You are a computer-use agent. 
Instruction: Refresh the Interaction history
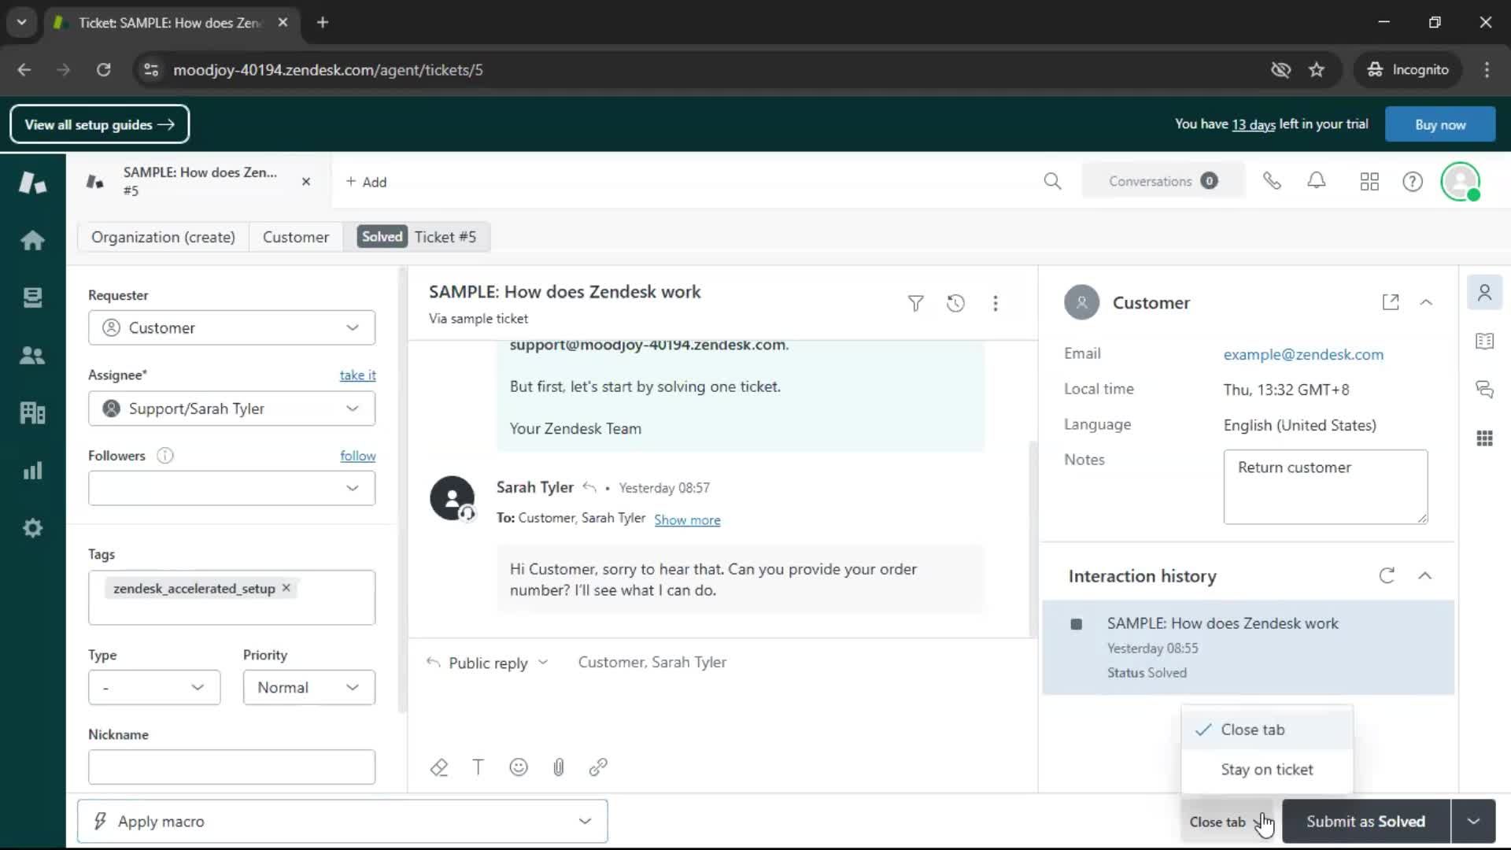point(1387,576)
